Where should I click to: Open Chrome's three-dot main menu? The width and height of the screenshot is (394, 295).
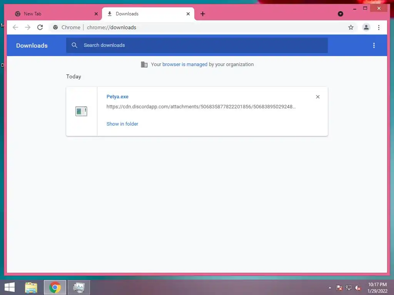tap(379, 27)
